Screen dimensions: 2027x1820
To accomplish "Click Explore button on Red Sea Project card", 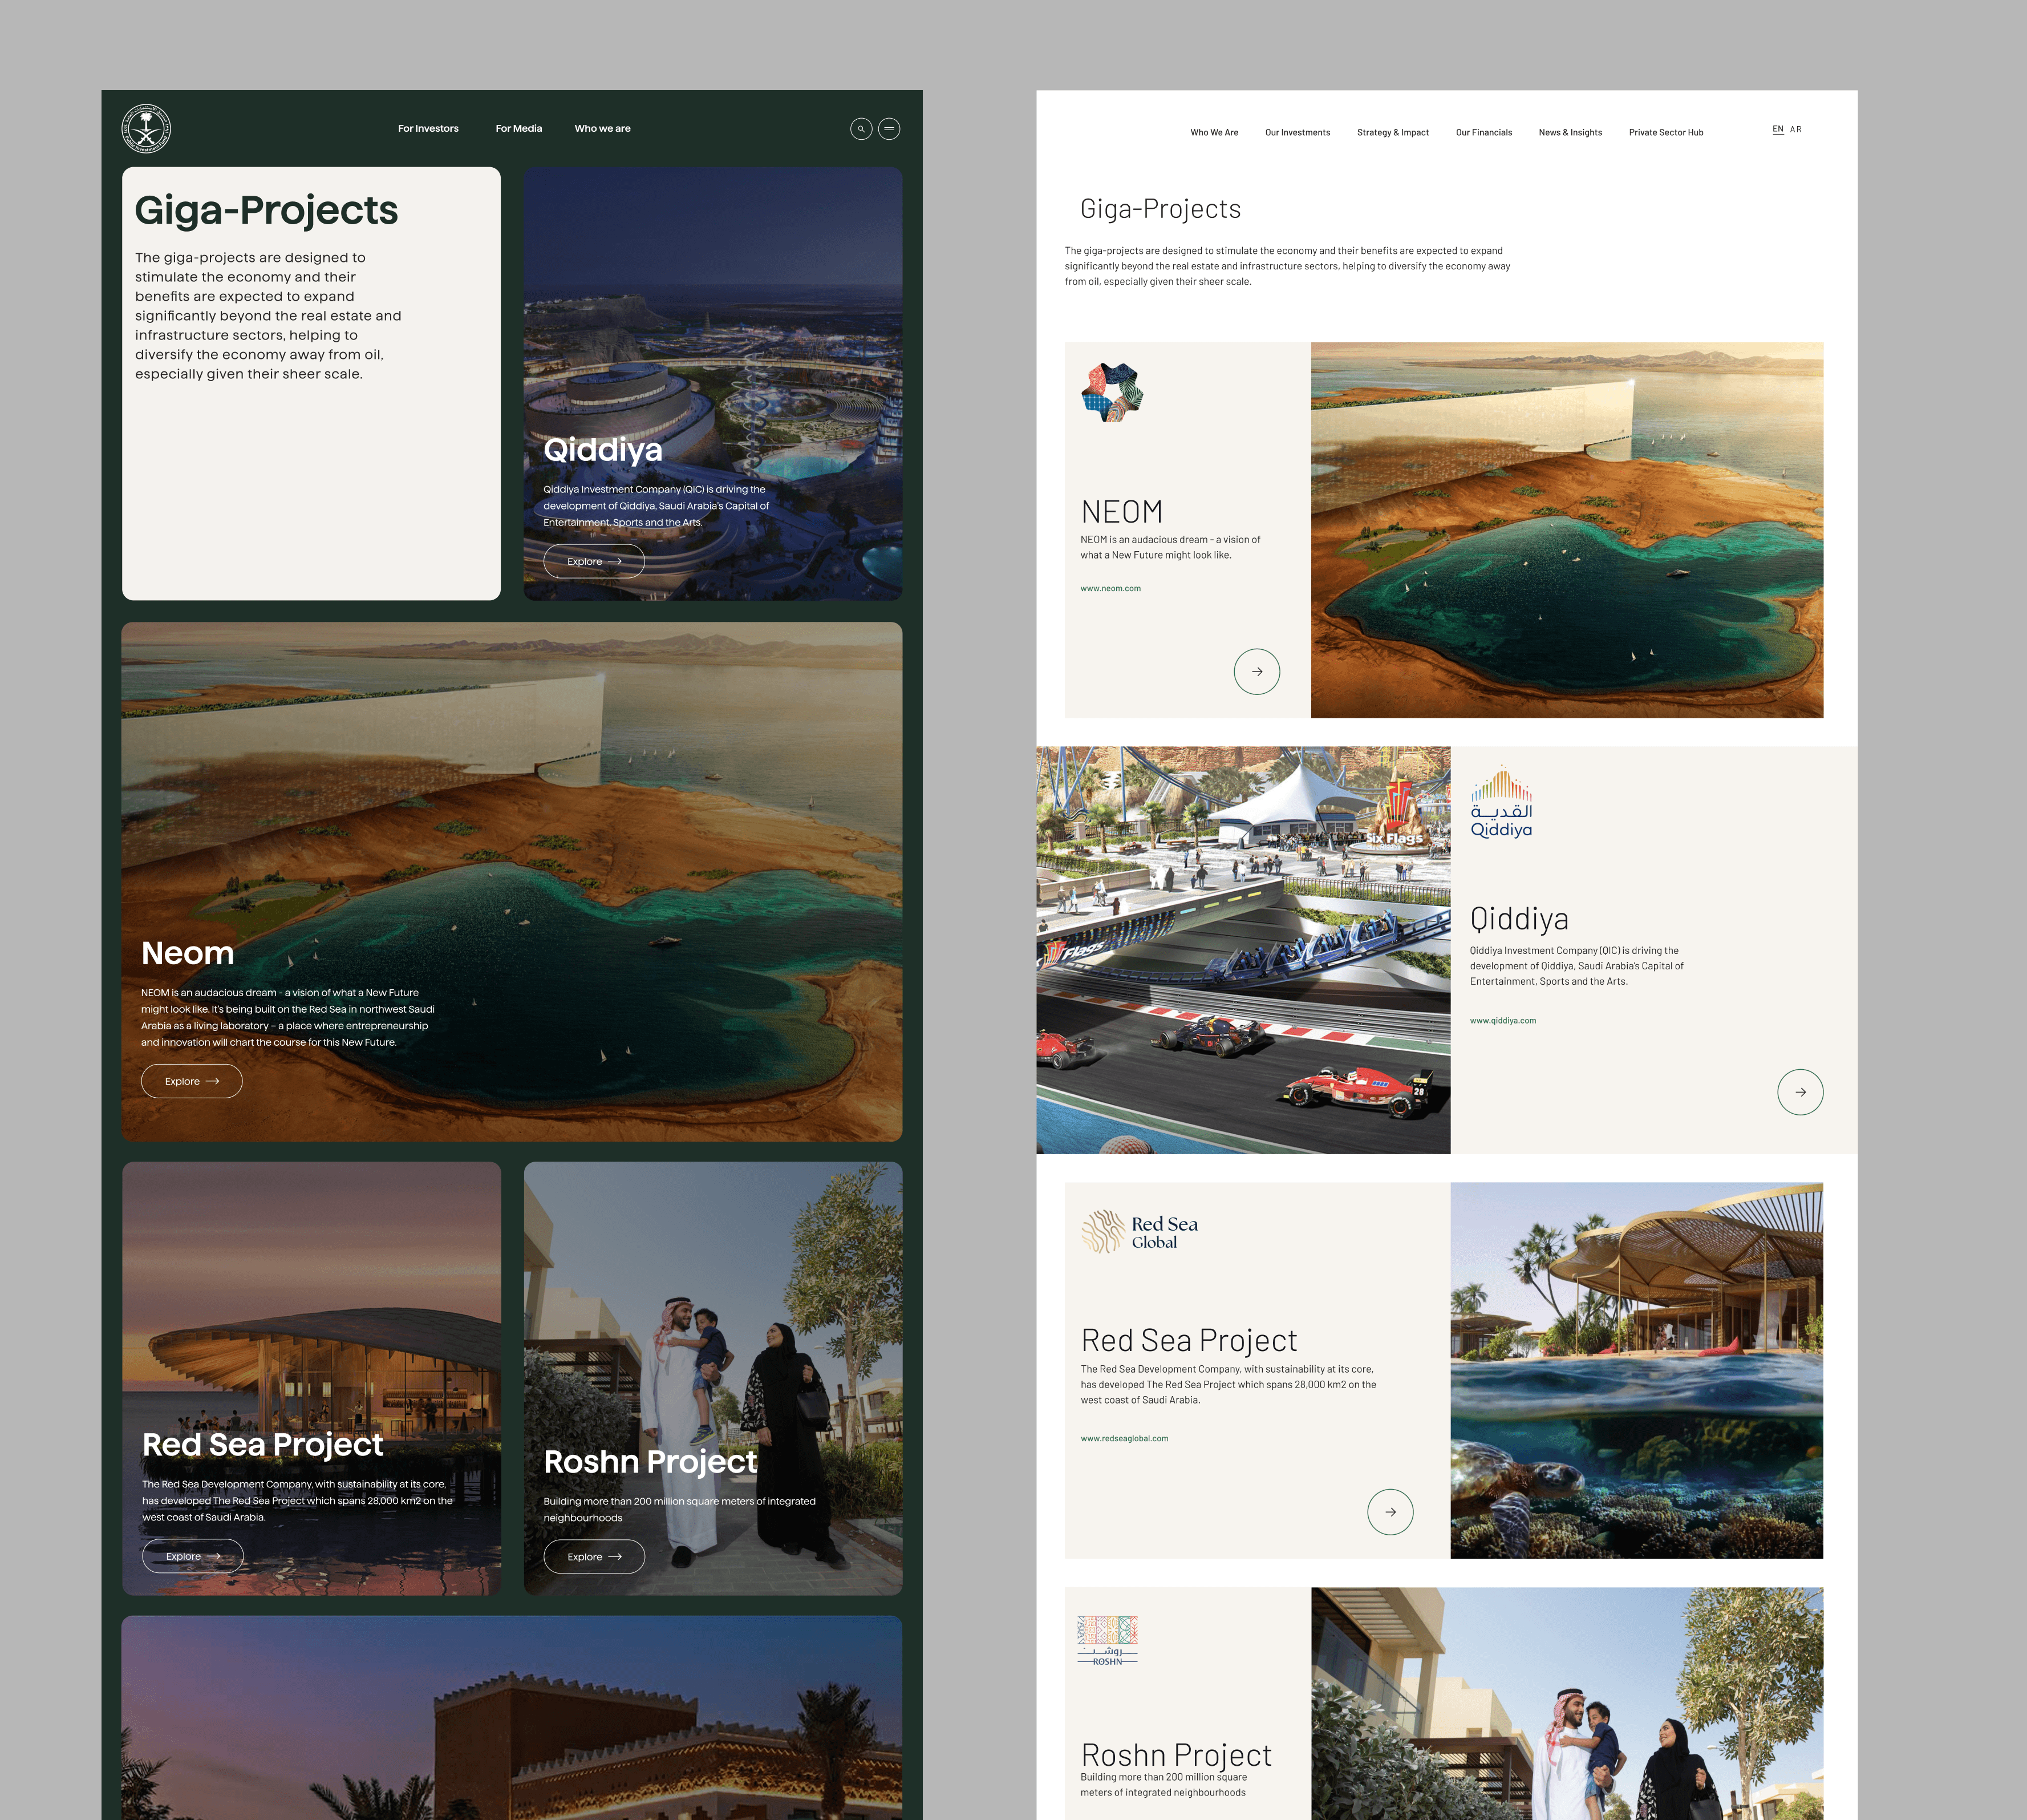I will pyautogui.click(x=193, y=1557).
